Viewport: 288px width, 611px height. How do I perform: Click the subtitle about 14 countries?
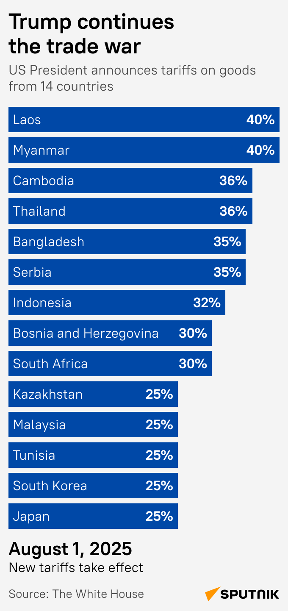click(x=132, y=78)
